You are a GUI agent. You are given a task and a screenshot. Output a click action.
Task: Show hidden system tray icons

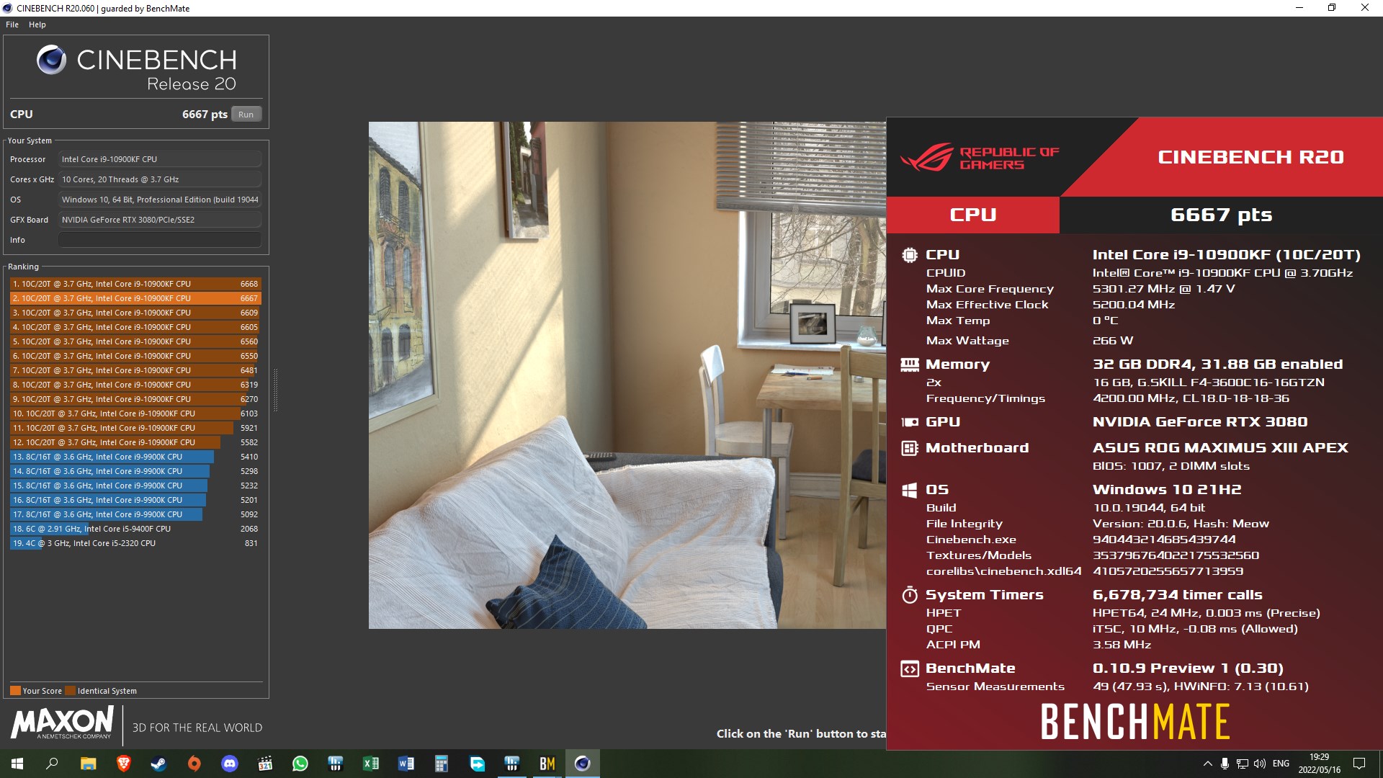coord(1207,764)
